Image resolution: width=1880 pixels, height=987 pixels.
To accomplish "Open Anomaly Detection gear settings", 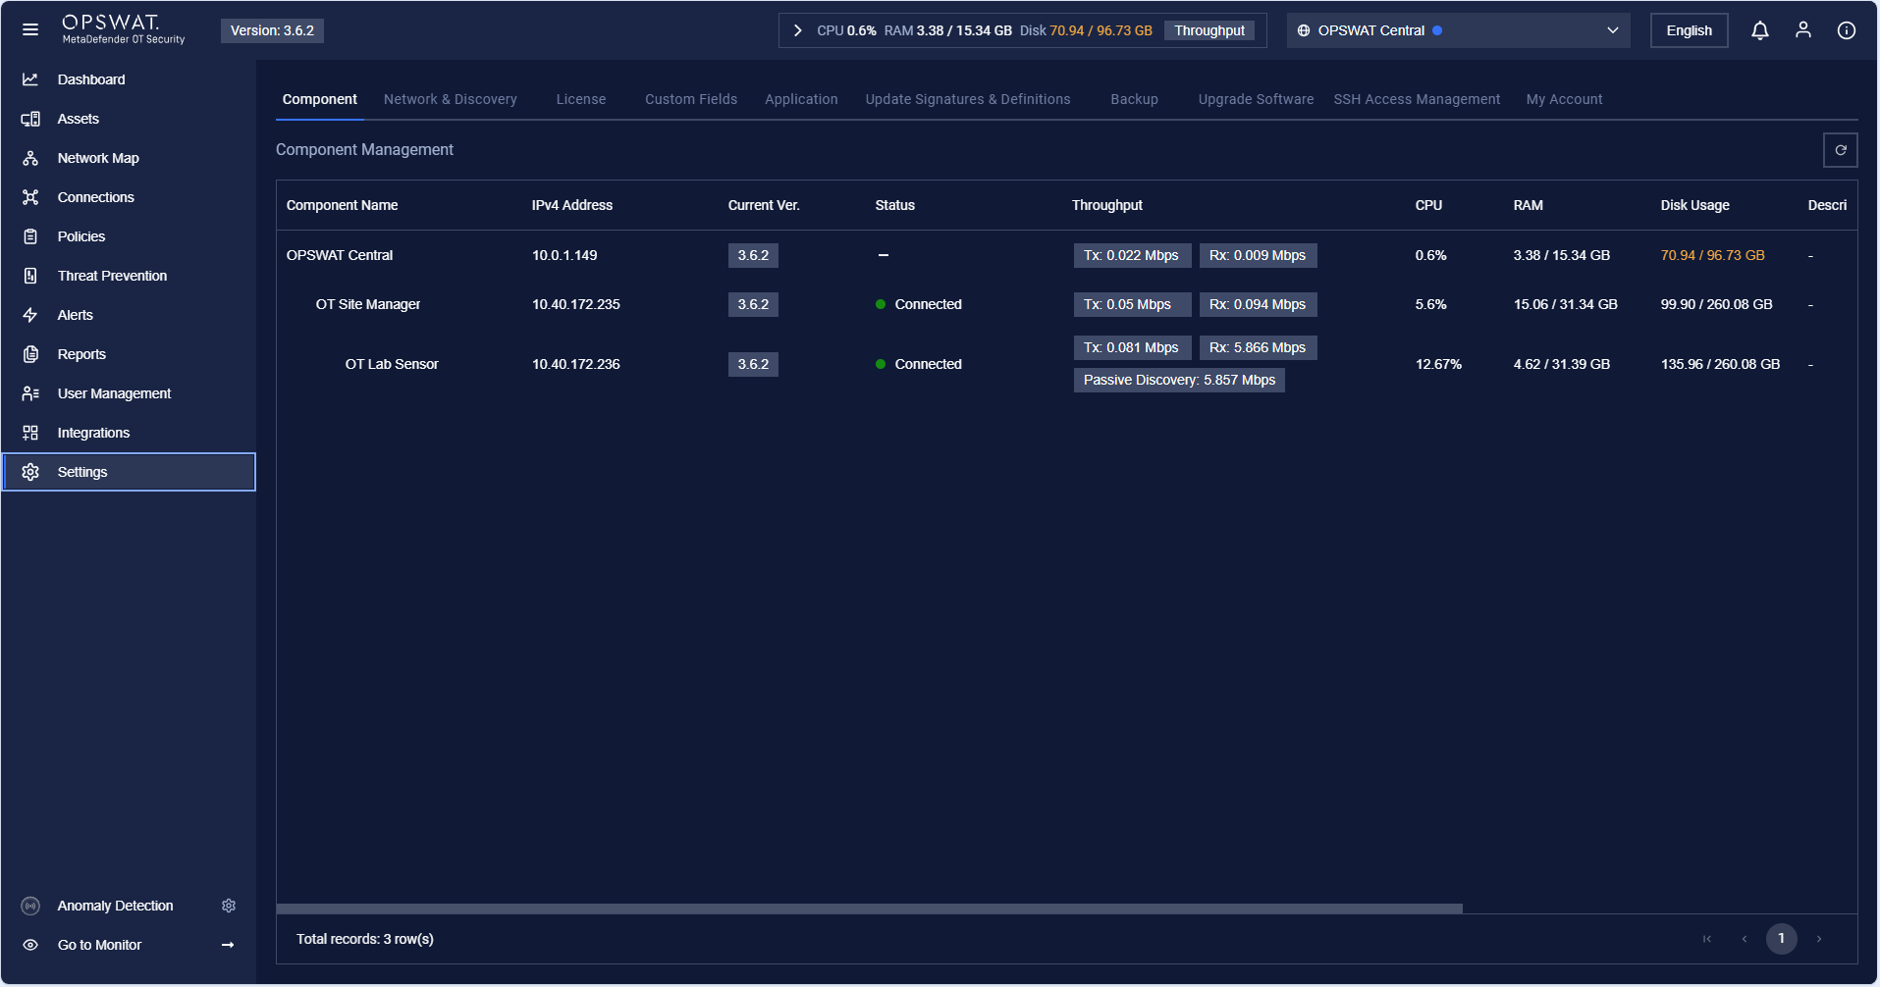I will [229, 906].
